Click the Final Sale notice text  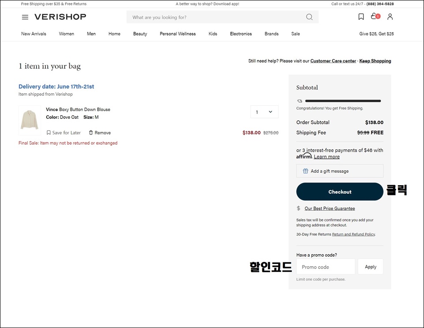coord(68,143)
